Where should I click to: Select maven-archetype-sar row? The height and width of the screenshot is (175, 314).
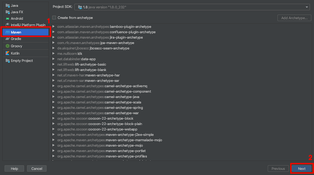[x=181, y=81]
